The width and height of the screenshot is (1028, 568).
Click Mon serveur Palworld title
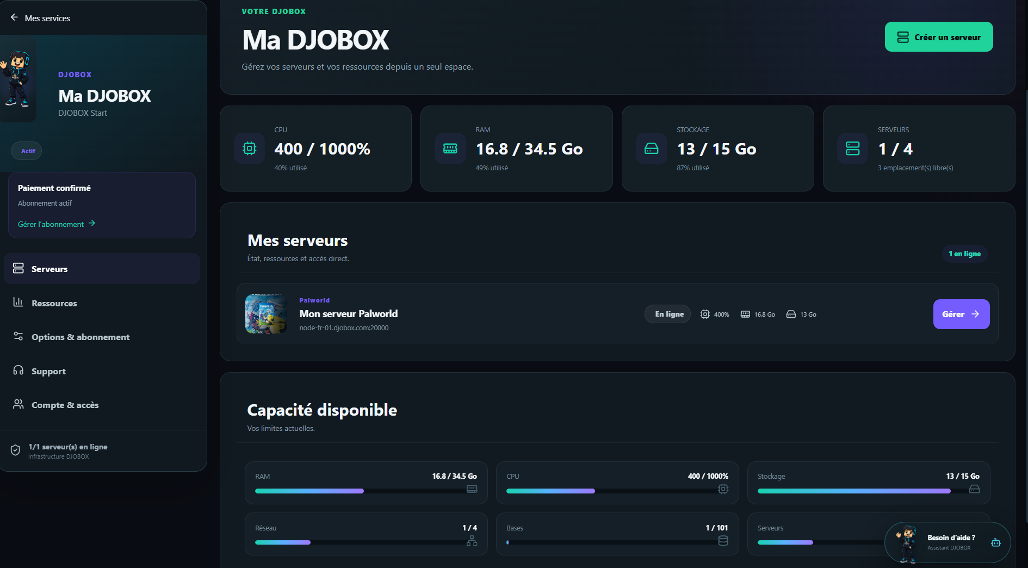(x=349, y=313)
